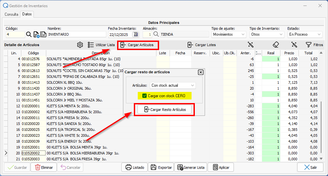Image resolution: width=328 pixels, height=176 pixels.
Task: Click the Eliminar button
Action: pos(44,167)
